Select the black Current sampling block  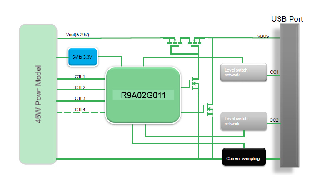click(243, 157)
